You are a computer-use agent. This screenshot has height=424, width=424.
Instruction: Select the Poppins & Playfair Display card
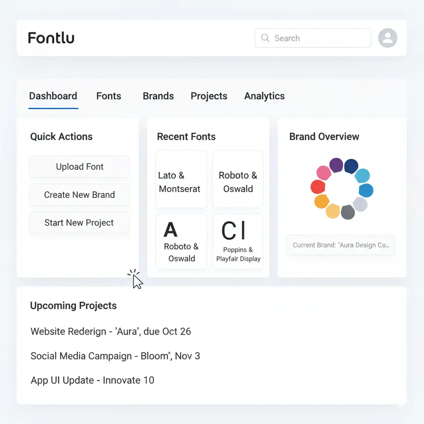tap(238, 241)
